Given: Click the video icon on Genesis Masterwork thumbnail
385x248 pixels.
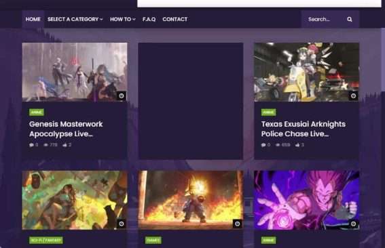Looking at the screenshot, I should click(x=122, y=96).
